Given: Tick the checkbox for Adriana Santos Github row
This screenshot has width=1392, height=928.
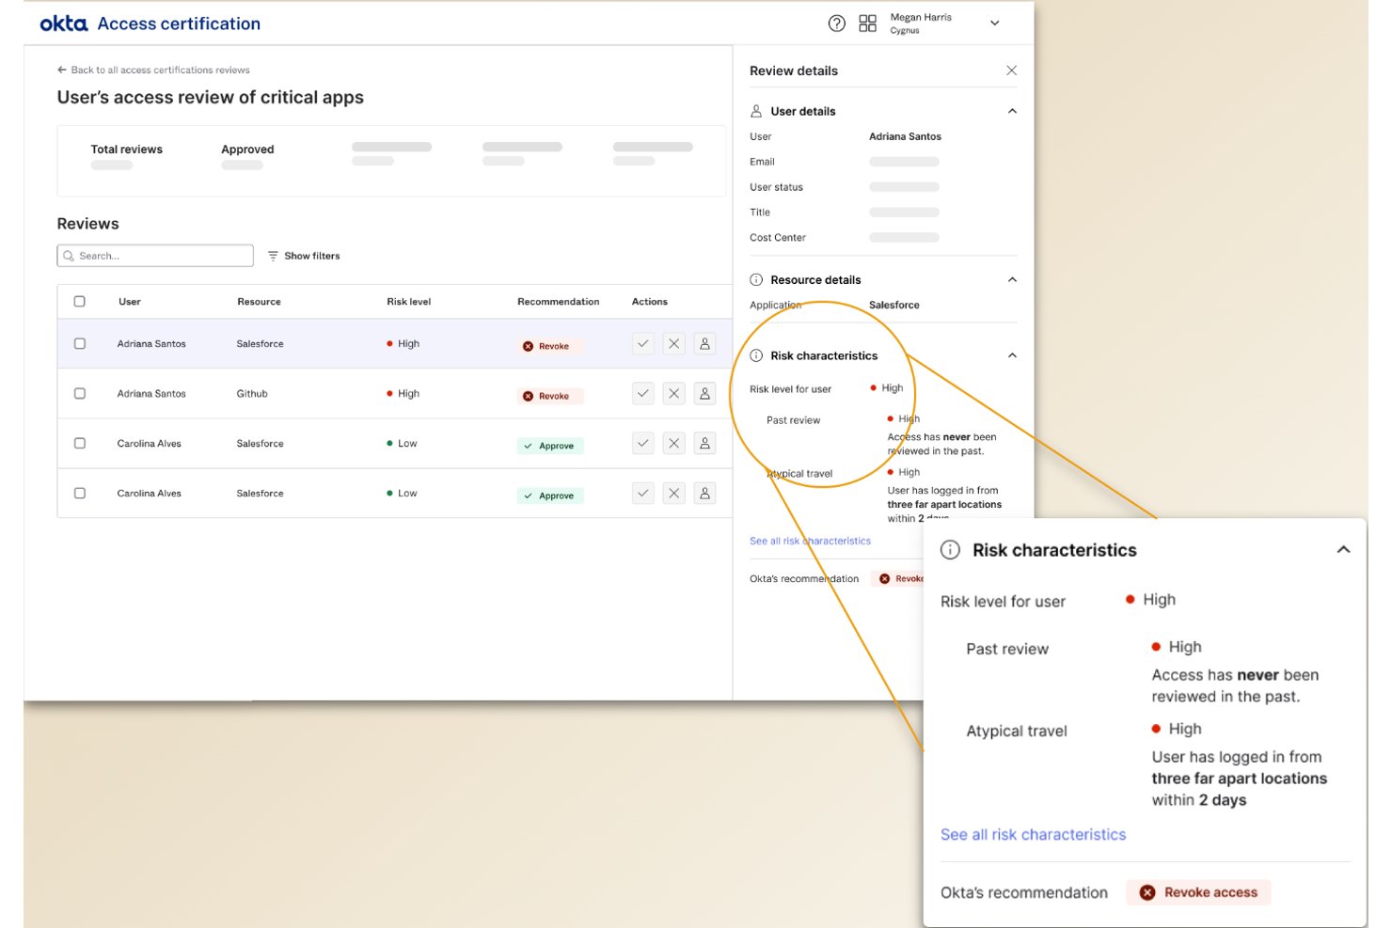Looking at the screenshot, I should pyautogui.click(x=80, y=394).
